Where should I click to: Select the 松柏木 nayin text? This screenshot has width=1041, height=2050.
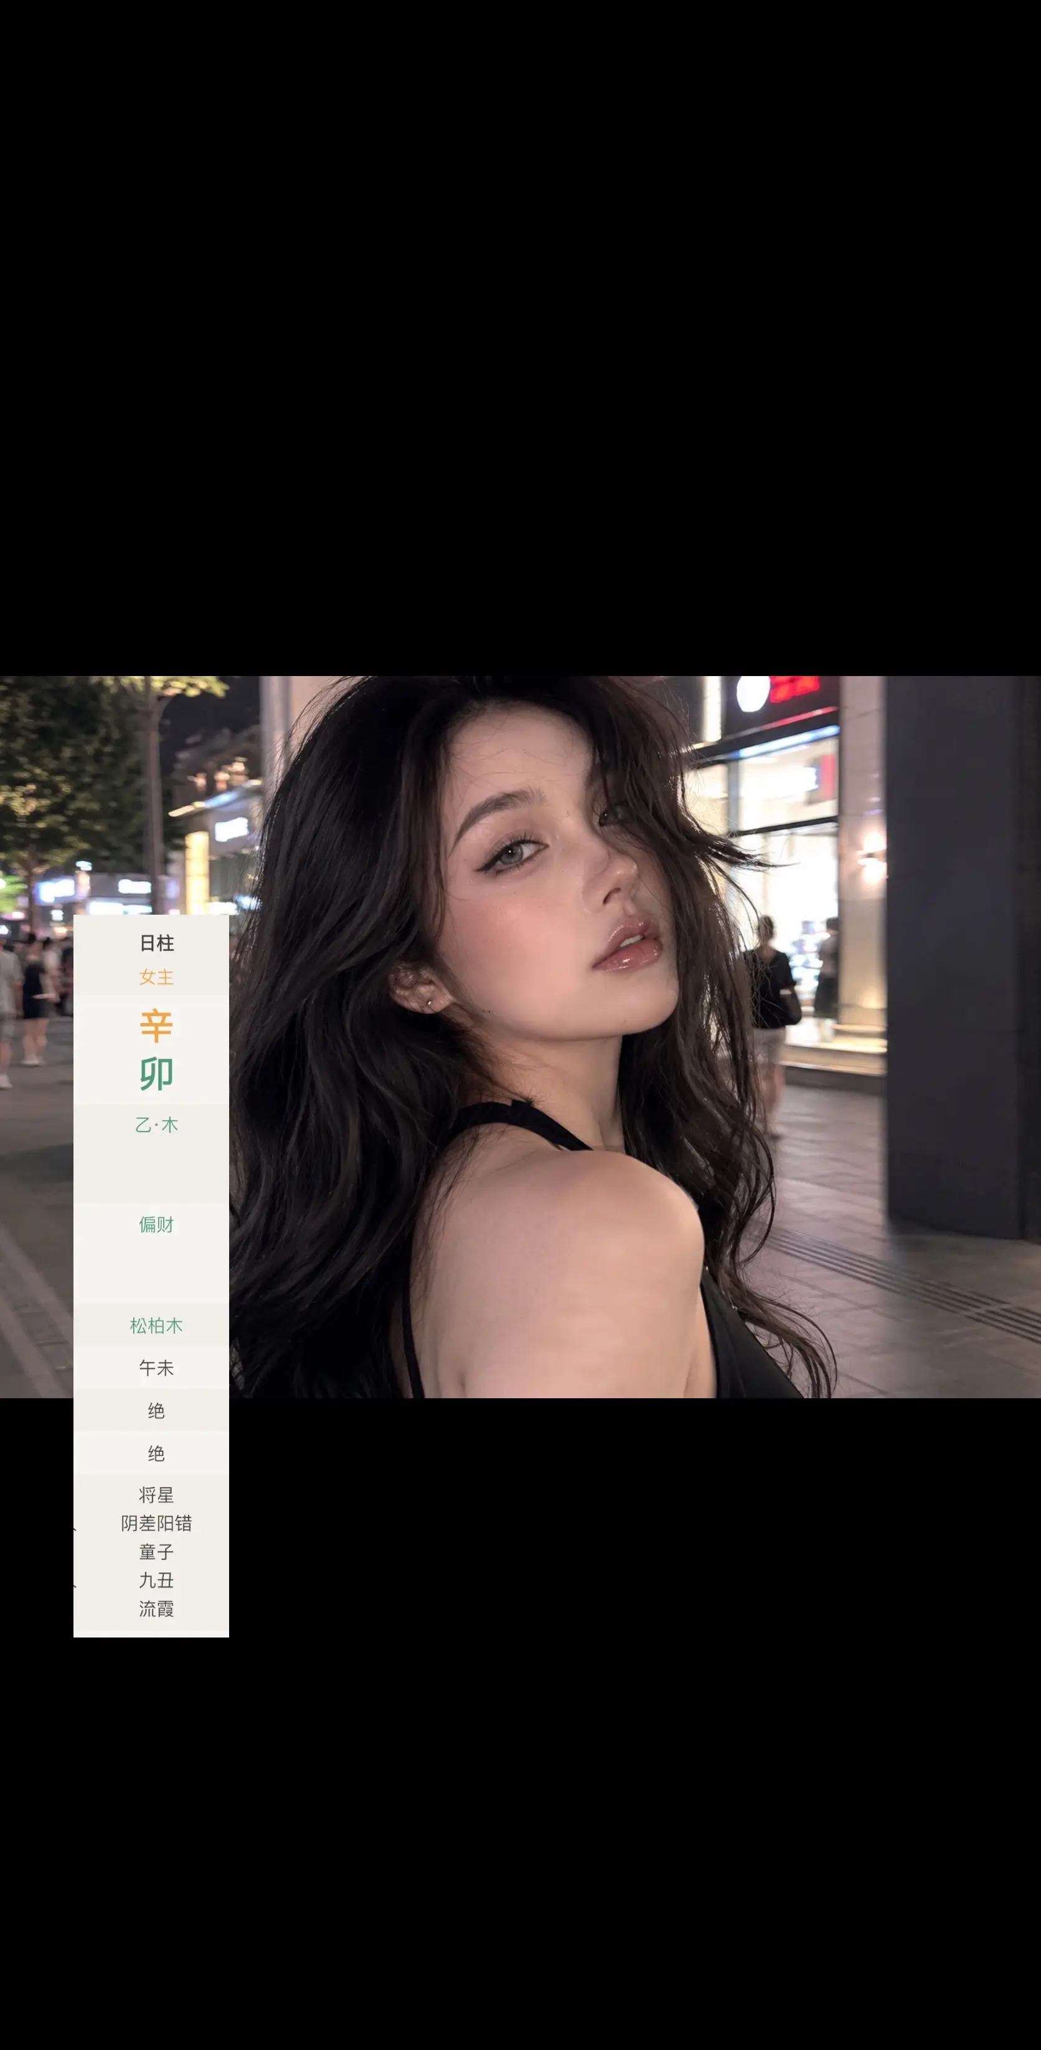[156, 1326]
